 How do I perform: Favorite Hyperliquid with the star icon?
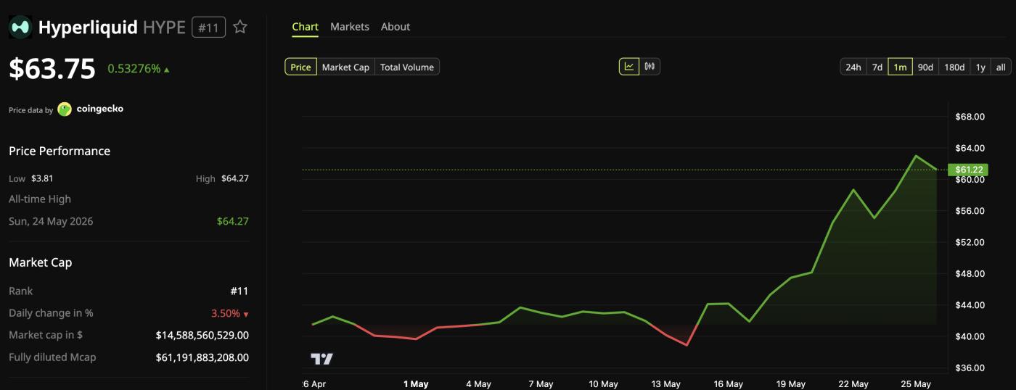(x=240, y=27)
